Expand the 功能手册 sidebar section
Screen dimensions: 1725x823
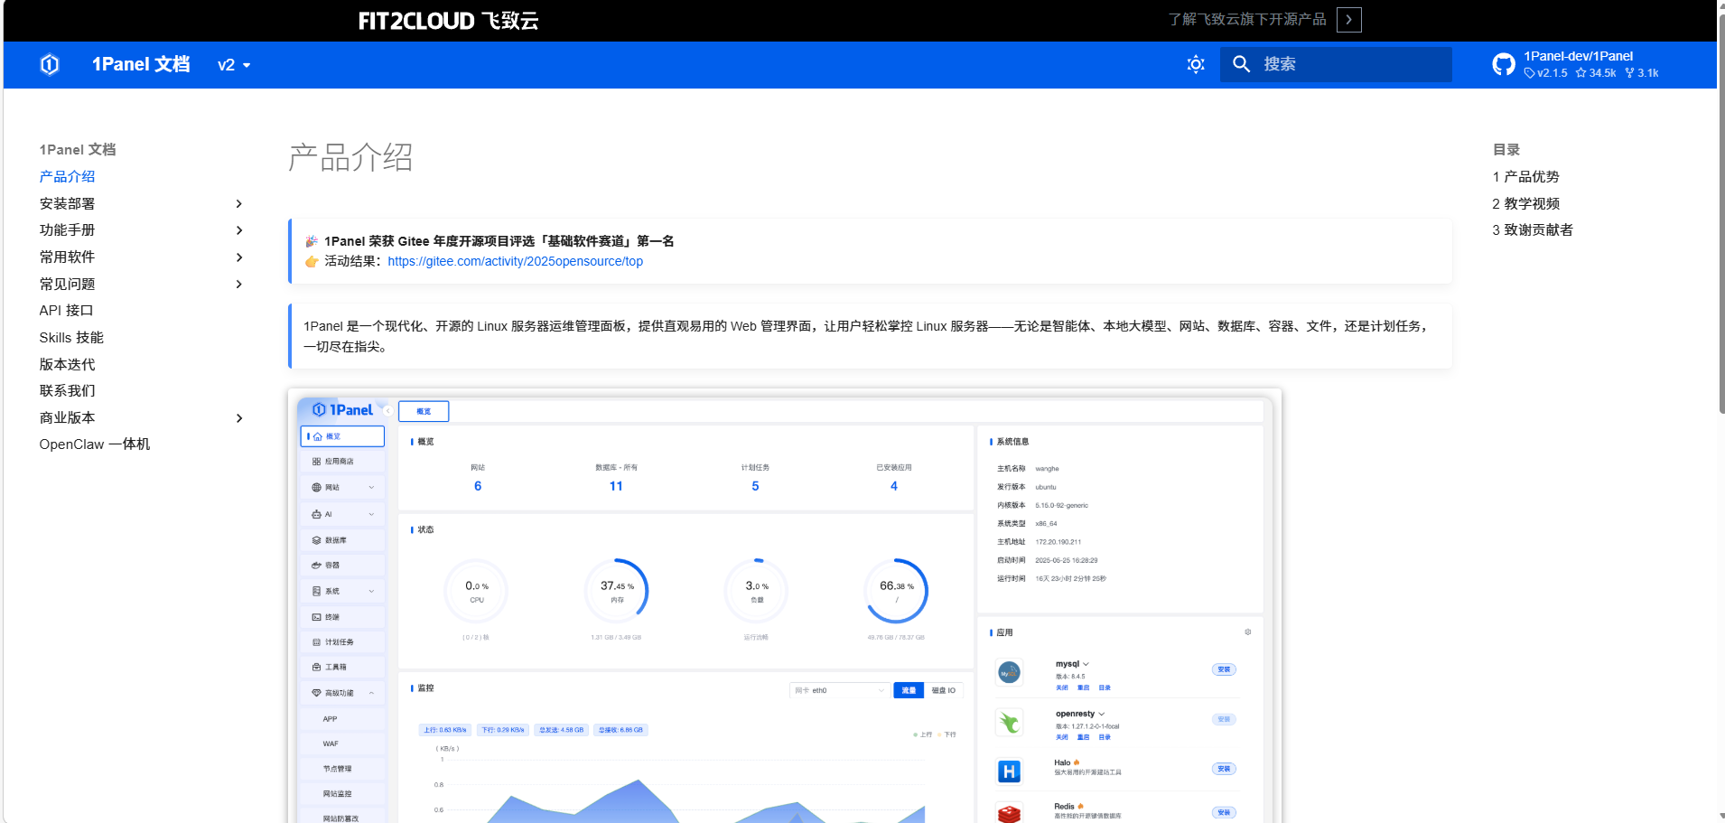239,230
